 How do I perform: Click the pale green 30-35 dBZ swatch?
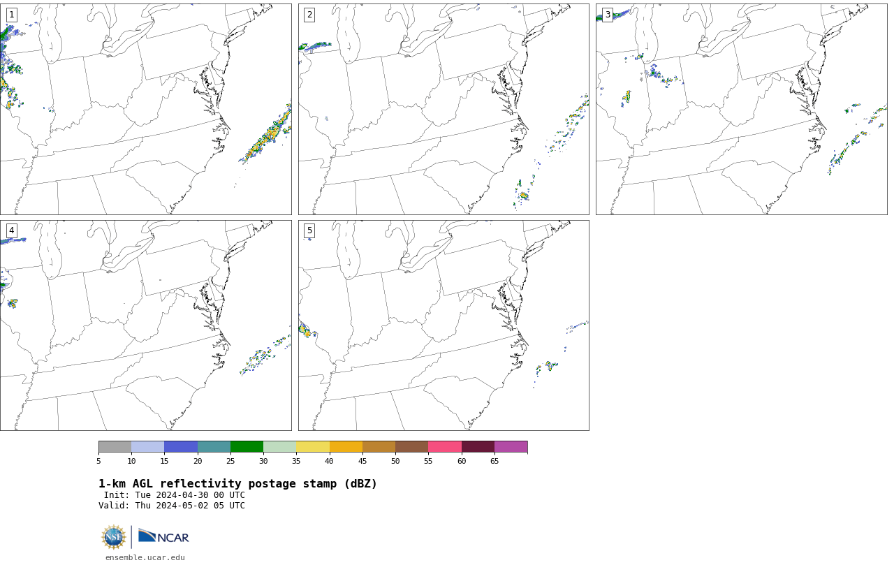[280, 447]
